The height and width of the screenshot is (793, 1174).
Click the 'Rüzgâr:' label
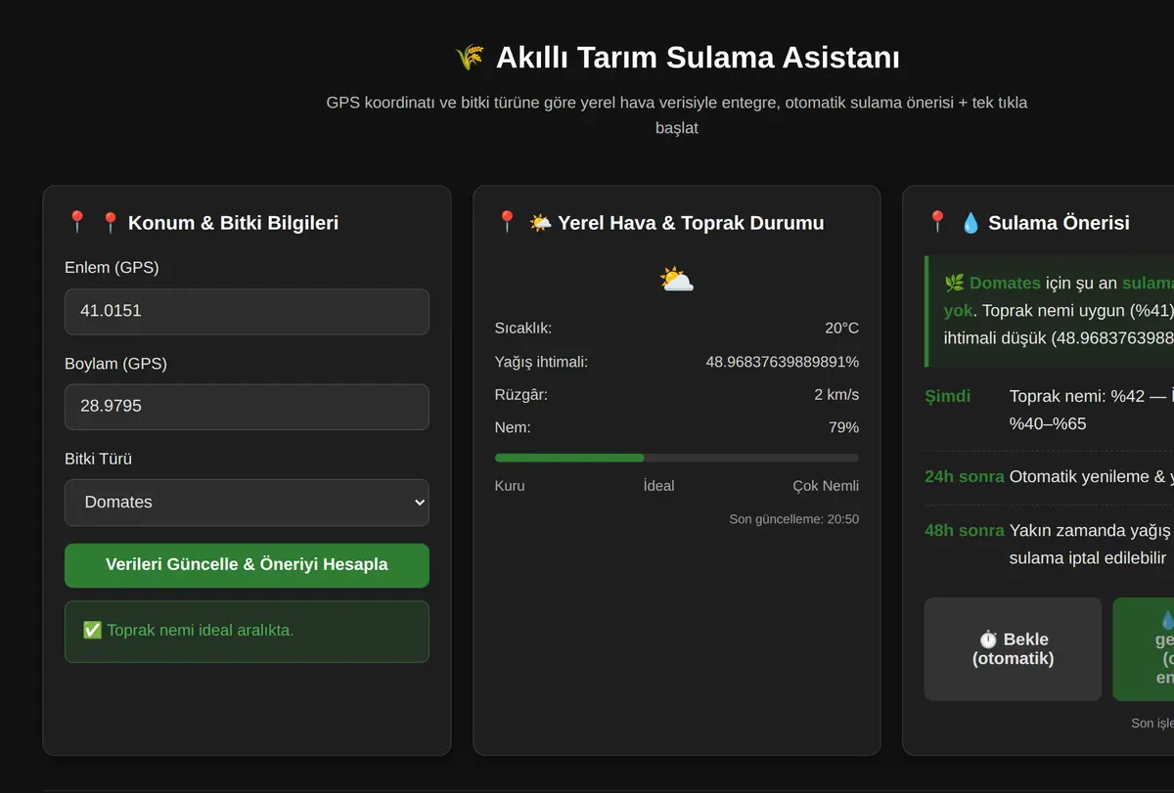point(521,395)
